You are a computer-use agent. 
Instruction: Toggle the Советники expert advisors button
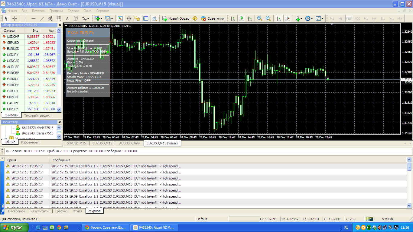[x=213, y=18]
